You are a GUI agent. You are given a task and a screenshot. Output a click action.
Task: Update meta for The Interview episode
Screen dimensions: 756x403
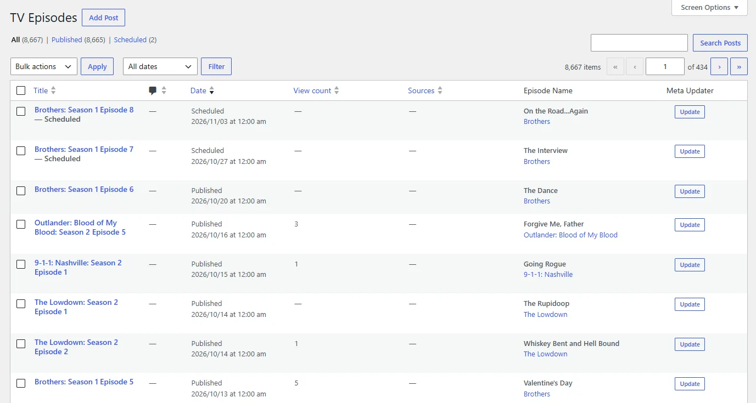coord(690,151)
